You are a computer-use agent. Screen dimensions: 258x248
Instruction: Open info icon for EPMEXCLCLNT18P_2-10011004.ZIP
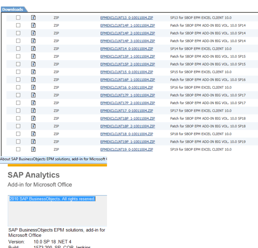[x=33, y=126]
